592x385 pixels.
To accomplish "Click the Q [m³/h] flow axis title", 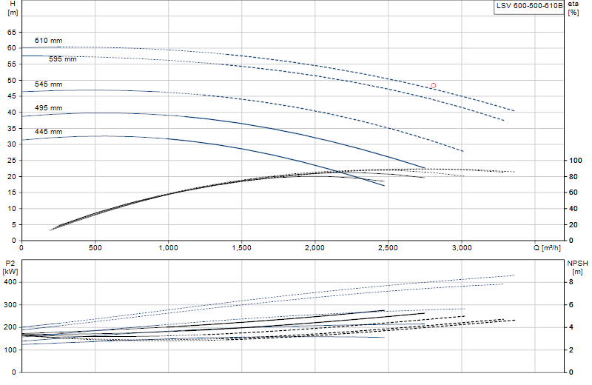I will tap(547, 248).
